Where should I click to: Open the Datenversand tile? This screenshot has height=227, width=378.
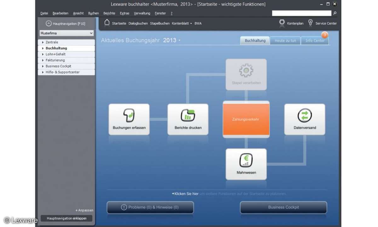tap(305, 119)
